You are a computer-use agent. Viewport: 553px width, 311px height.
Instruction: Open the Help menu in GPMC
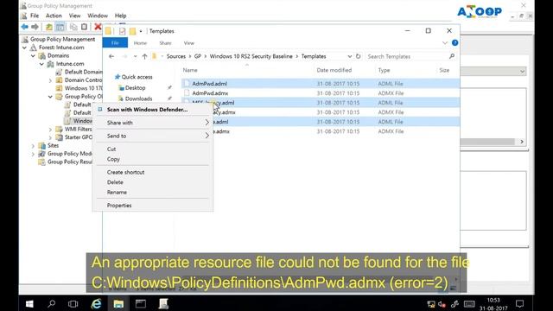click(120, 16)
